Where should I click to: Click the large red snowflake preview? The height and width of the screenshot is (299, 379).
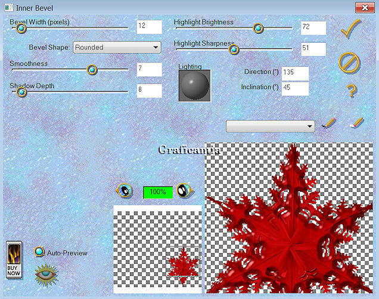point(289,218)
